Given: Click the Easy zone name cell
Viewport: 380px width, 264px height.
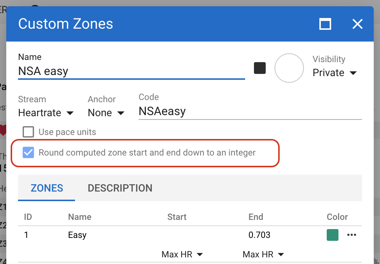Looking at the screenshot, I should coord(77,235).
